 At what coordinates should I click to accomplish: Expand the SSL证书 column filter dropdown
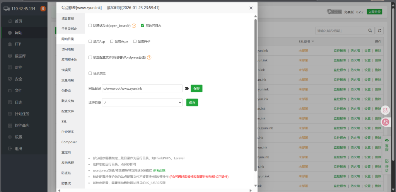point(313,41)
